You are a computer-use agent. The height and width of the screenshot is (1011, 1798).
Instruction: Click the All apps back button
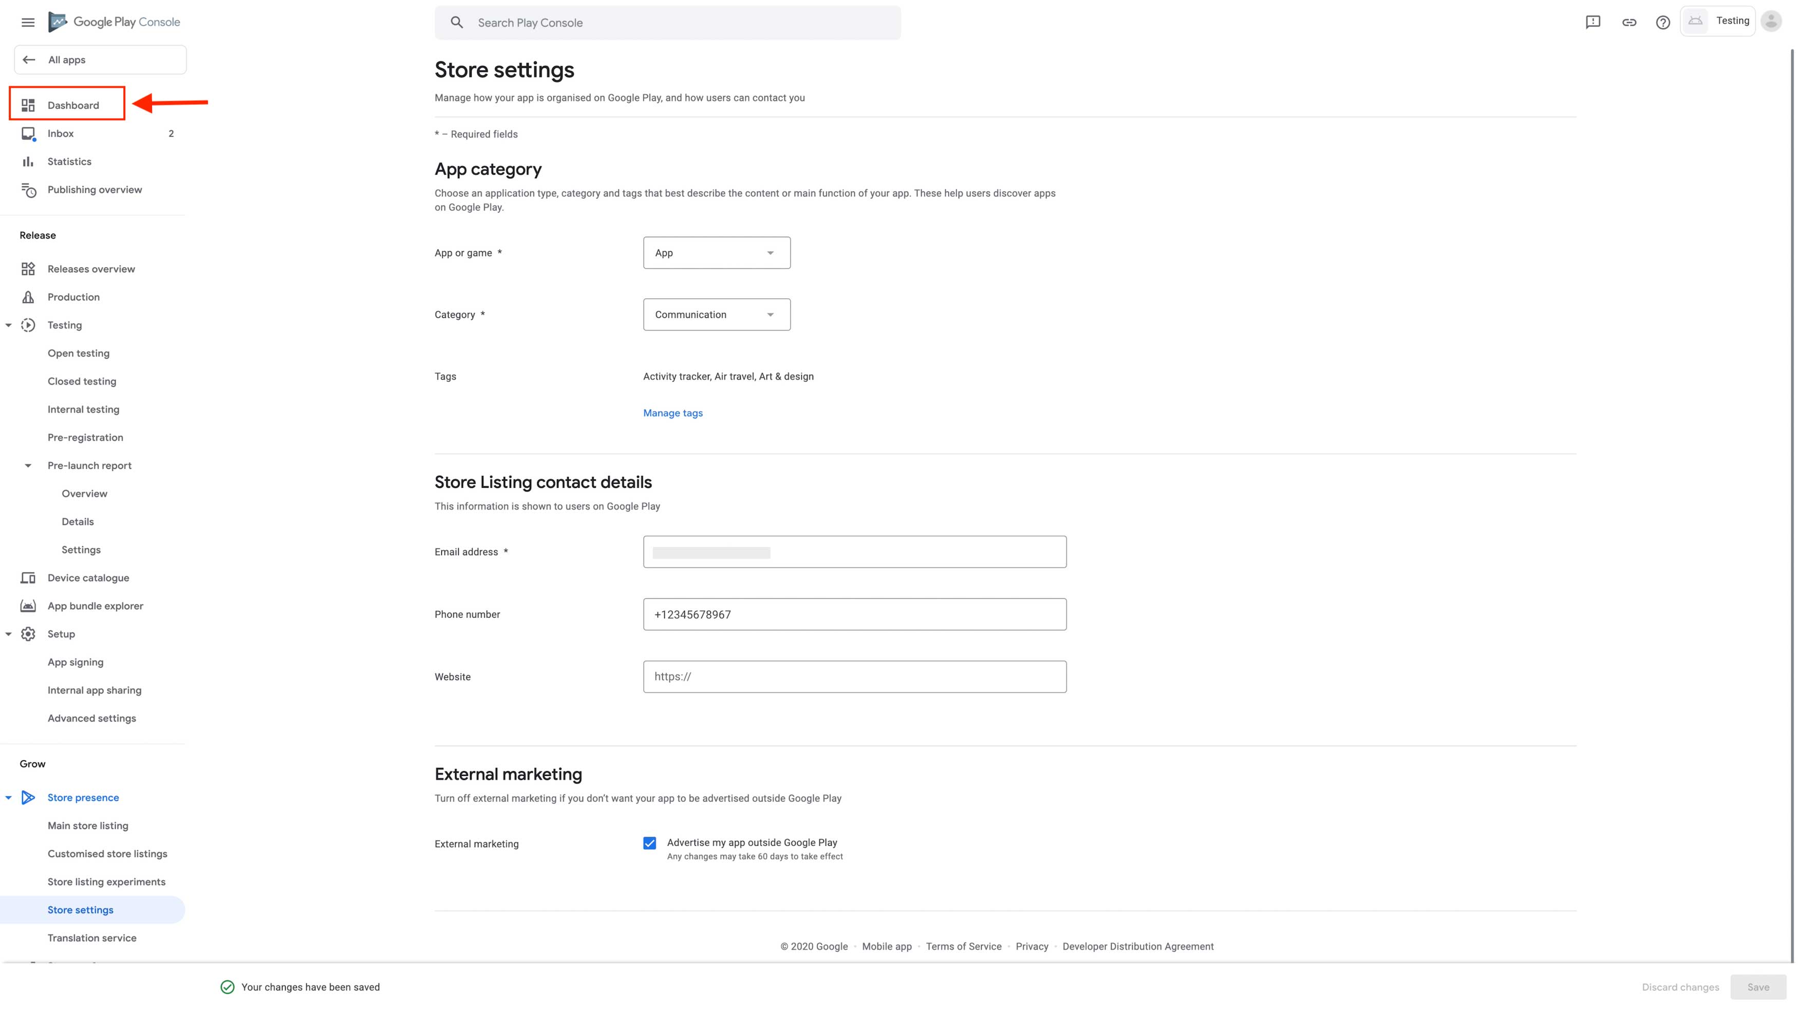point(100,60)
